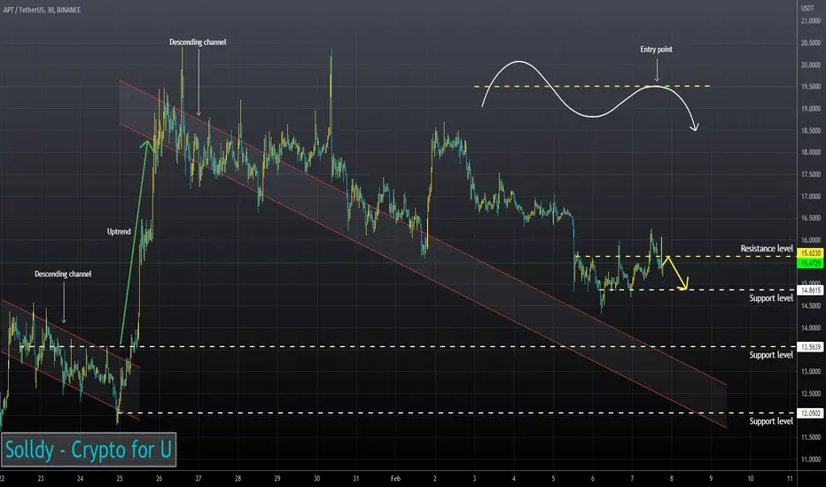Screen dimensions: 826x487
Task: Select the Uptrend annotation label
Action: [x=119, y=232]
